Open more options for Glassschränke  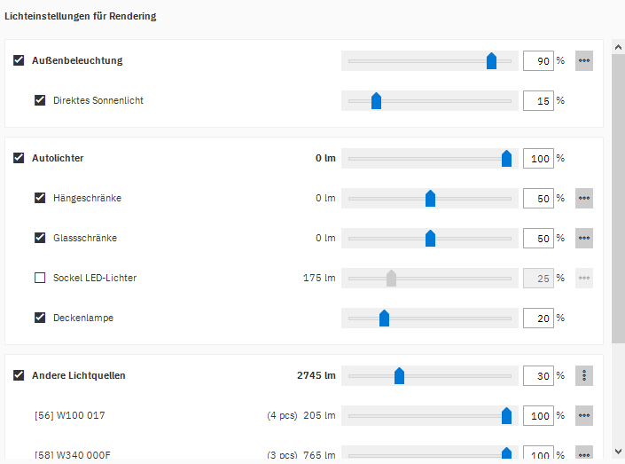click(x=584, y=239)
